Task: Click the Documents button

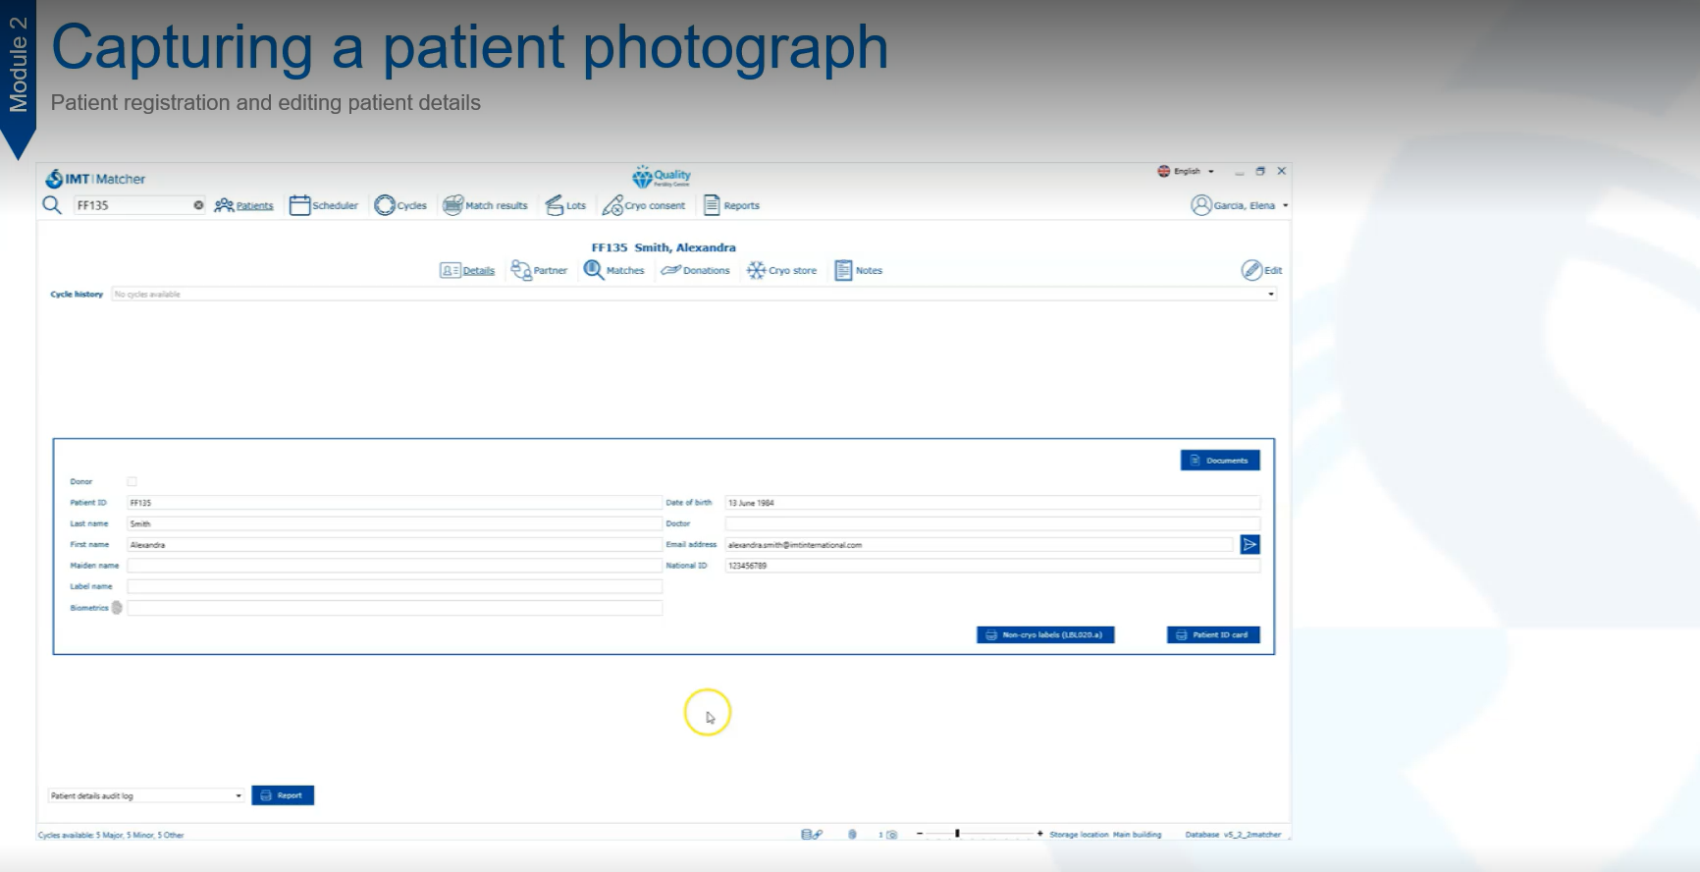Action: 1219,461
